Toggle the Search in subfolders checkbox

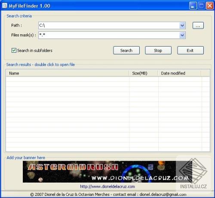coord(14,51)
